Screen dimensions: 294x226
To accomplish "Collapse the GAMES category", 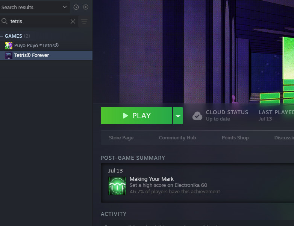I will (2, 36).
